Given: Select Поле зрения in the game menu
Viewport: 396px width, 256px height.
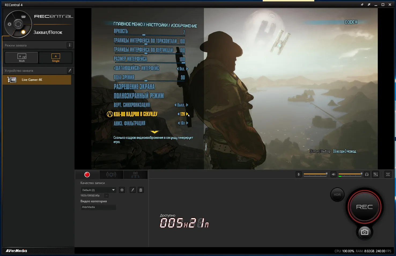Looking at the screenshot, I should point(124,77).
